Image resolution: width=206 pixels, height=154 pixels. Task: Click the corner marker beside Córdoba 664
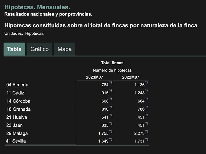point(147,99)
